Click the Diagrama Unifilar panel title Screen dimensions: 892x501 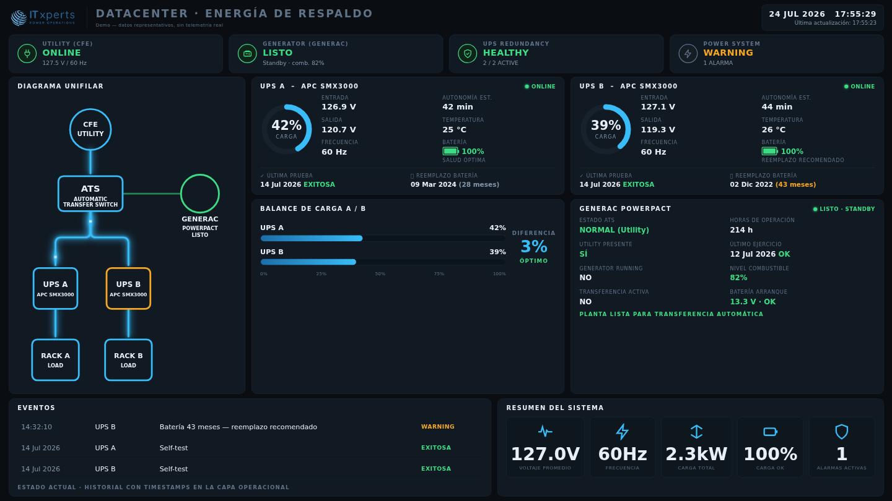coord(61,87)
